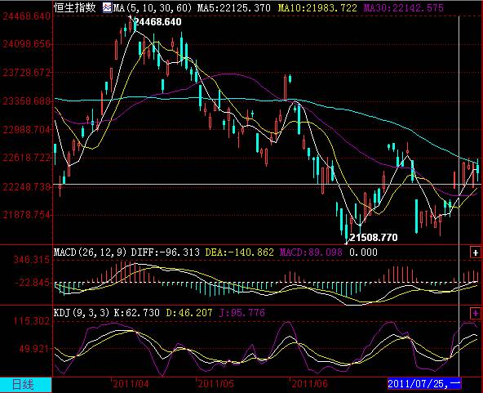Click the 2011/07/25 crosshair date label

424,384
